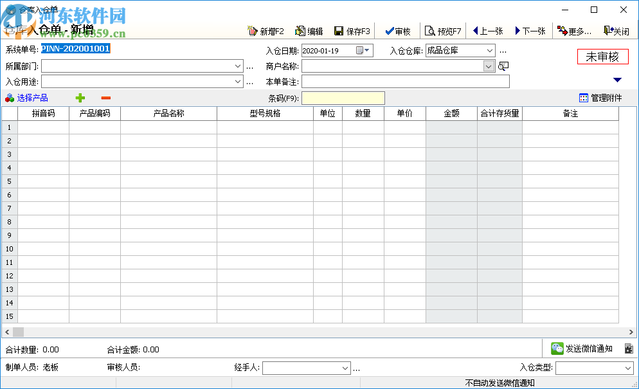Click inside the 条码(F9) barcode input field

pos(344,98)
